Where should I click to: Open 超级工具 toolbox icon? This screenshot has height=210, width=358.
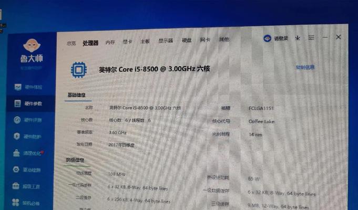[16, 186]
